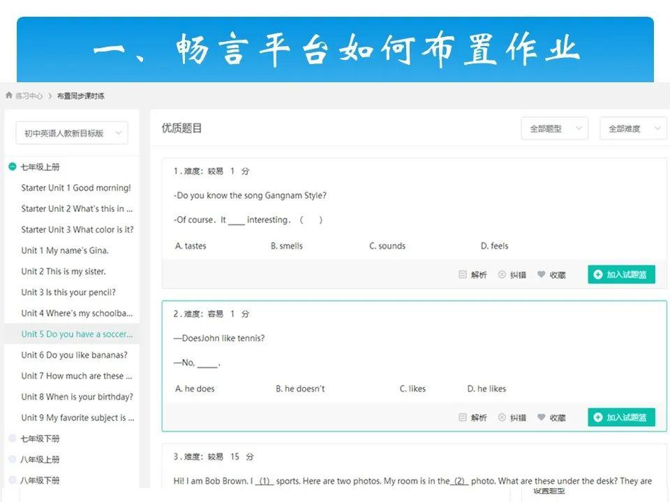Add question 2 to basket via 加入试题篮
670x502 pixels.
click(x=621, y=418)
